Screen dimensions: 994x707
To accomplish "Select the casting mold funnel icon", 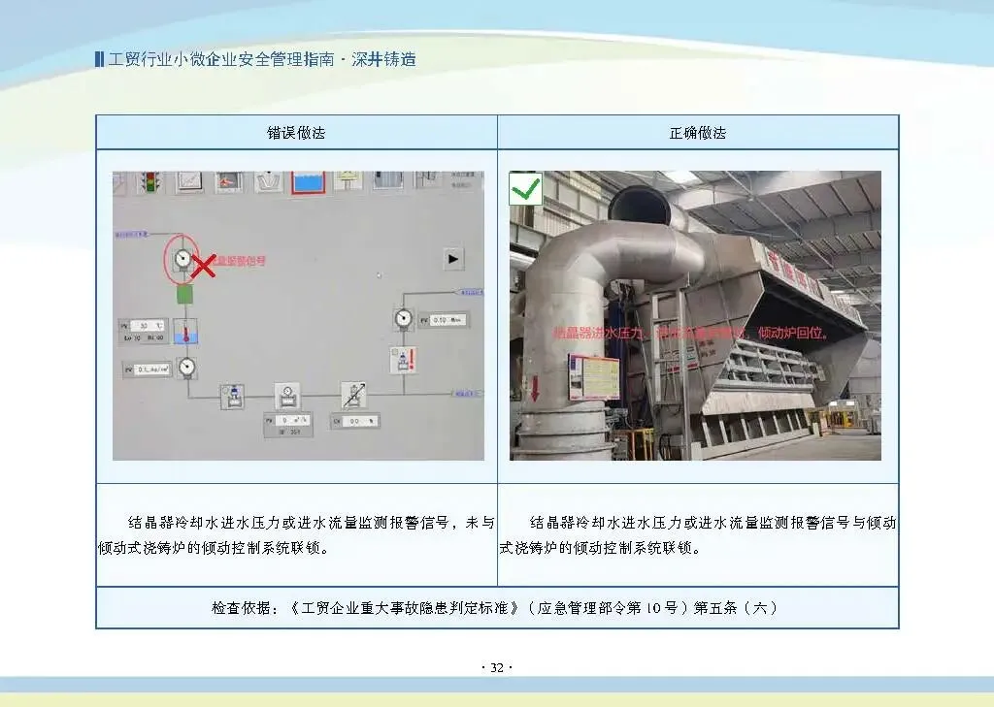I will click(268, 181).
